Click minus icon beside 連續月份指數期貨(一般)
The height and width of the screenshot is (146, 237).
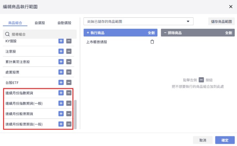point(69,103)
